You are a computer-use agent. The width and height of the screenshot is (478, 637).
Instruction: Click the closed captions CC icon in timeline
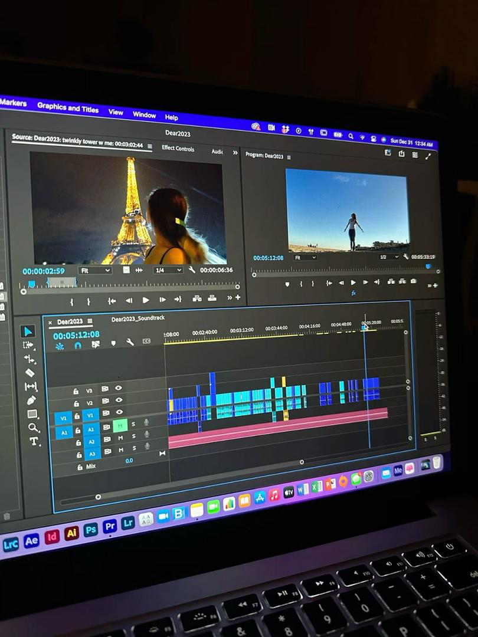146,341
